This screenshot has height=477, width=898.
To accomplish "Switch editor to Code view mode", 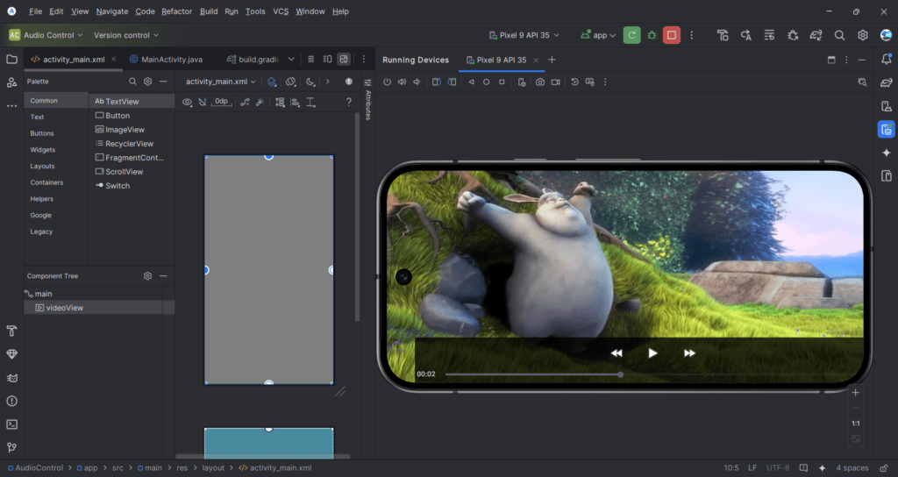I will click(311, 59).
